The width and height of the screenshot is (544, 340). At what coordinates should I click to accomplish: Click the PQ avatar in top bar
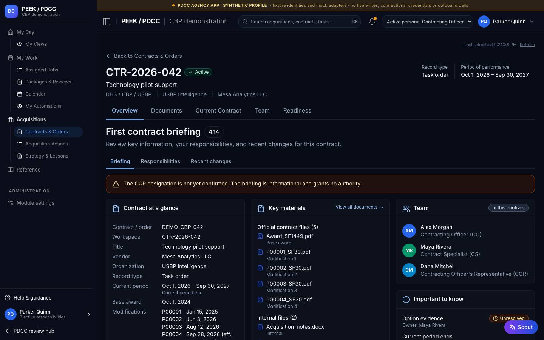(484, 22)
